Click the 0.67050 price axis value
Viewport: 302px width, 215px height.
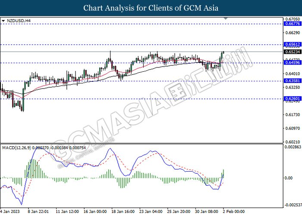click(293, 19)
